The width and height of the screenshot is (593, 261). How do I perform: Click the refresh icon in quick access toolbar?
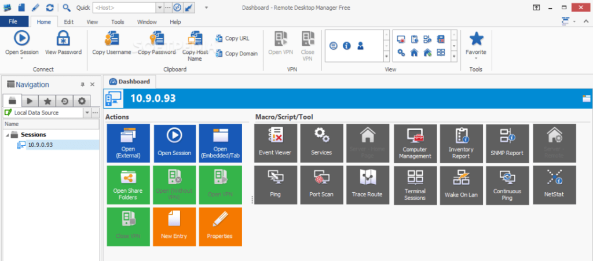[50, 8]
